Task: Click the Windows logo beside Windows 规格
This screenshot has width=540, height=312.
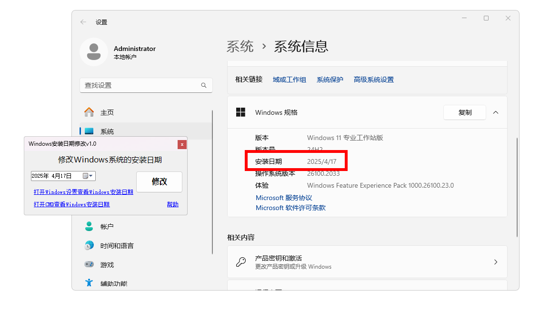Action: point(241,112)
